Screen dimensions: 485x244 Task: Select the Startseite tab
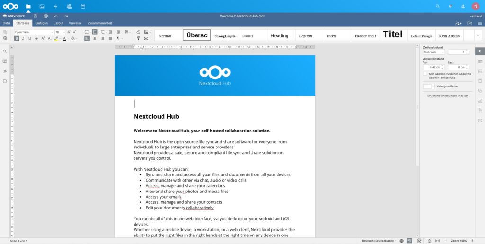point(23,23)
